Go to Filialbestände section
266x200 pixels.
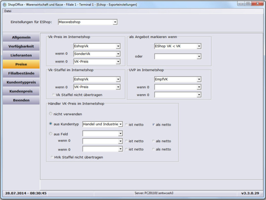21,74
